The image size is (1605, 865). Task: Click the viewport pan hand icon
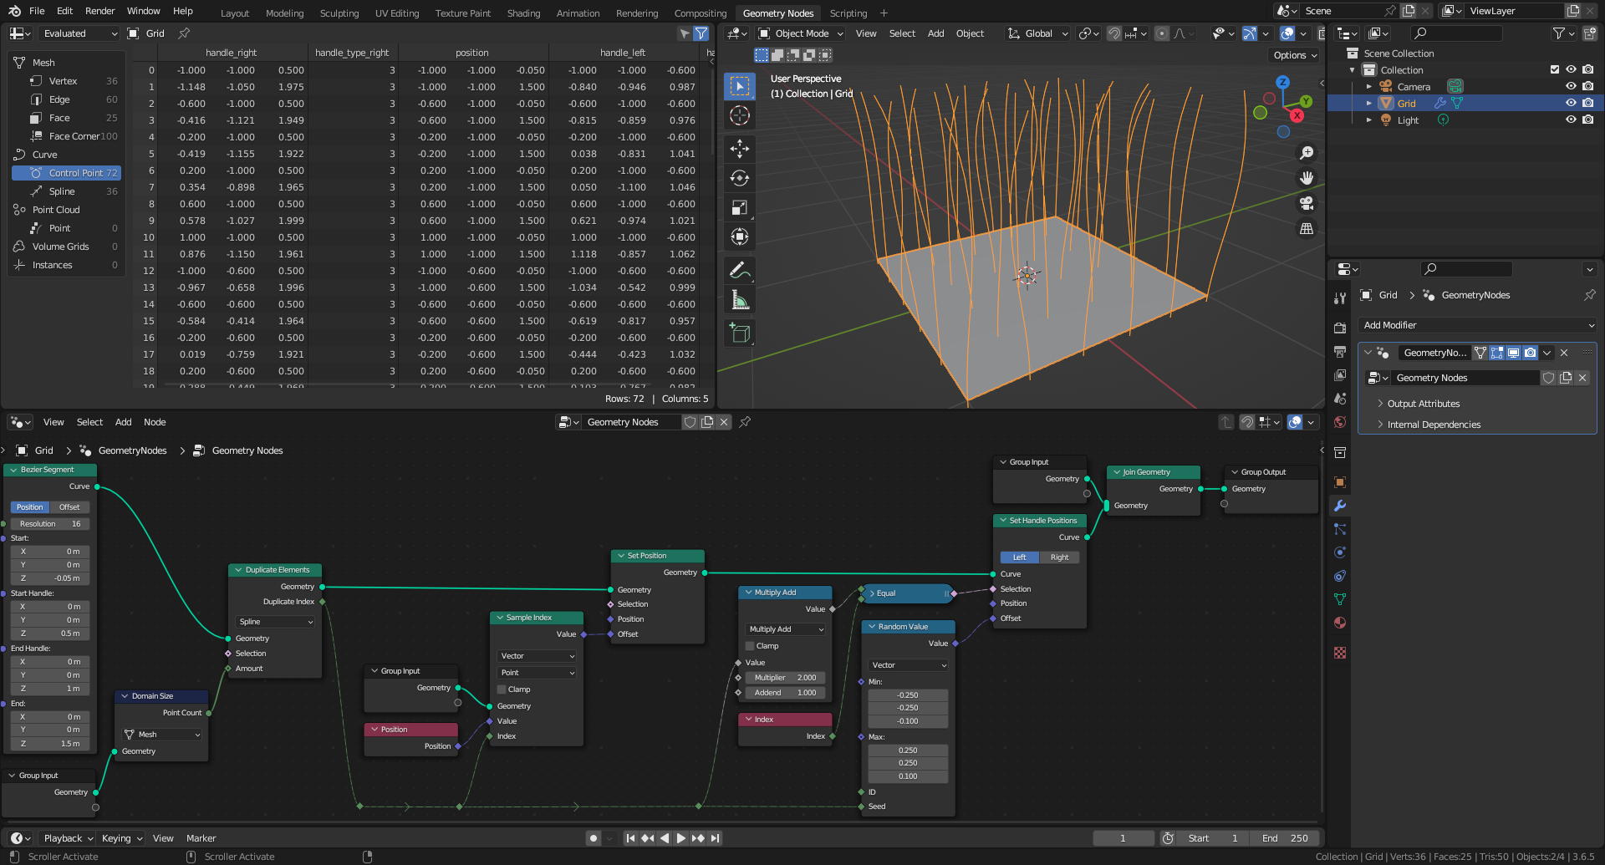(1307, 178)
